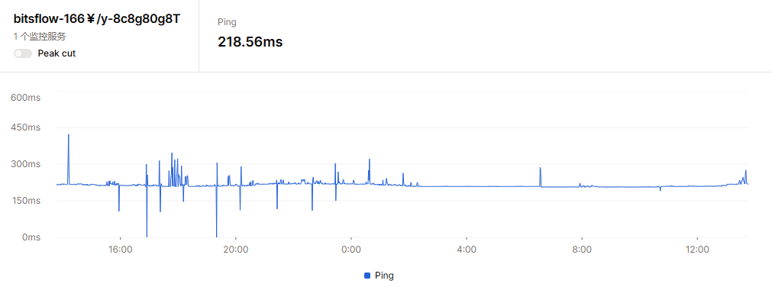Click the 600ms y-axis label
This screenshot has height=287, width=772.
tap(26, 98)
